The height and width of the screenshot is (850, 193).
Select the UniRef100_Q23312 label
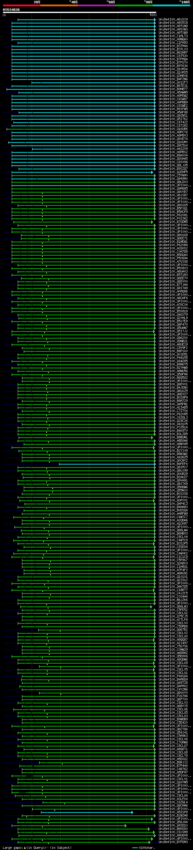pos(173,580)
